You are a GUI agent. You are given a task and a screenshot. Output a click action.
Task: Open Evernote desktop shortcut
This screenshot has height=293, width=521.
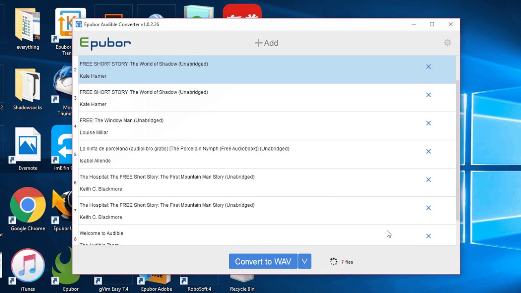(x=28, y=149)
